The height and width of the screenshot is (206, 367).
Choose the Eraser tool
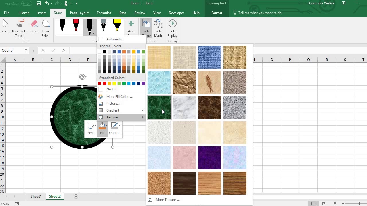pyautogui.click(x=34, y=28)
